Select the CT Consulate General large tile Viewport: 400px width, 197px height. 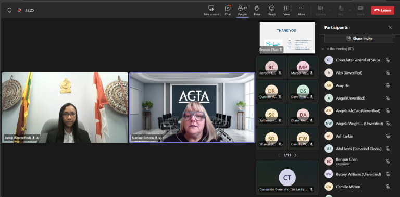(287, 178)
